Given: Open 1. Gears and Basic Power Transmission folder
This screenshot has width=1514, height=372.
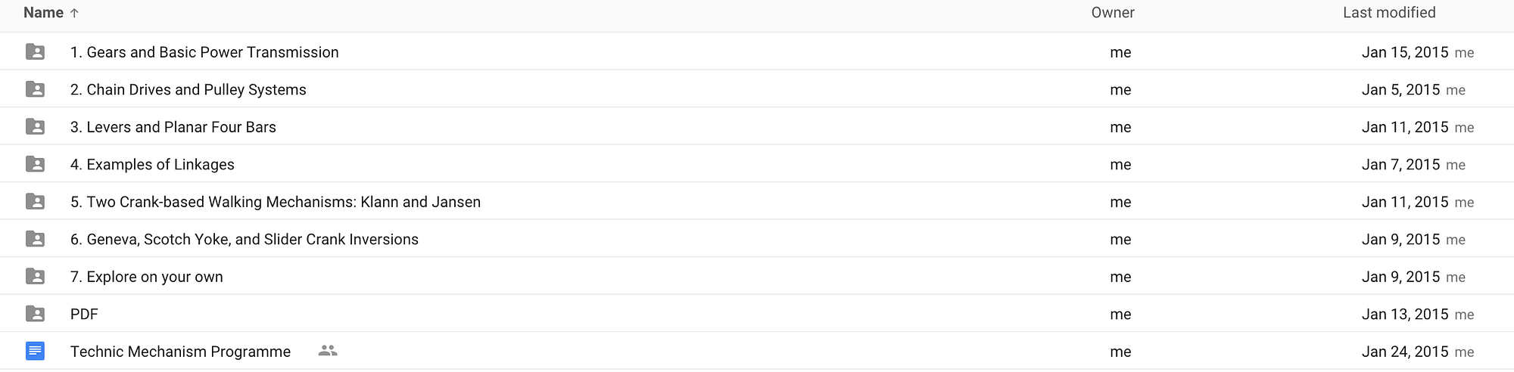Looking at the screenshot, I should click(x=204, y=52).
